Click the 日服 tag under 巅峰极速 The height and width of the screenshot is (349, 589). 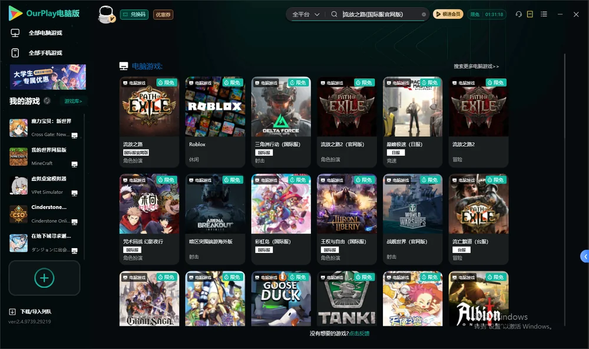[x=396, y=152]
